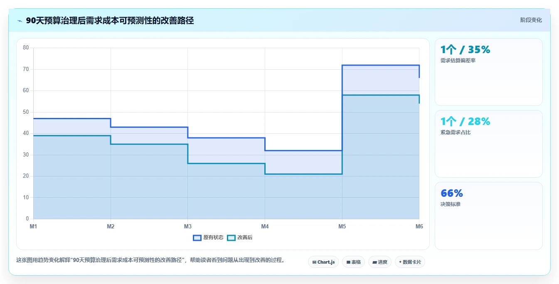Click the 40 y-axis tick label

(26, 133)
